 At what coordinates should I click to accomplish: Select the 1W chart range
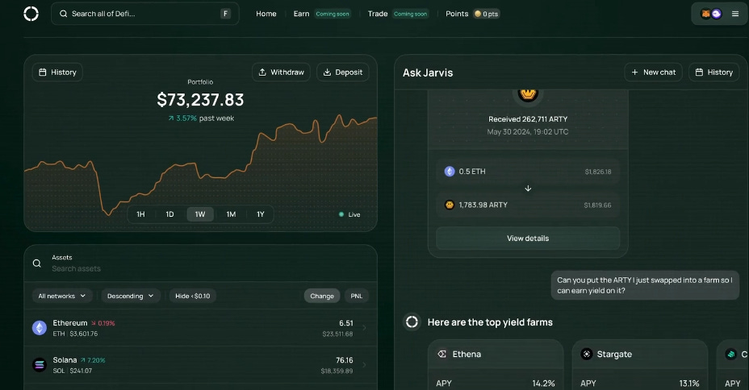click(x=199, y=214)
